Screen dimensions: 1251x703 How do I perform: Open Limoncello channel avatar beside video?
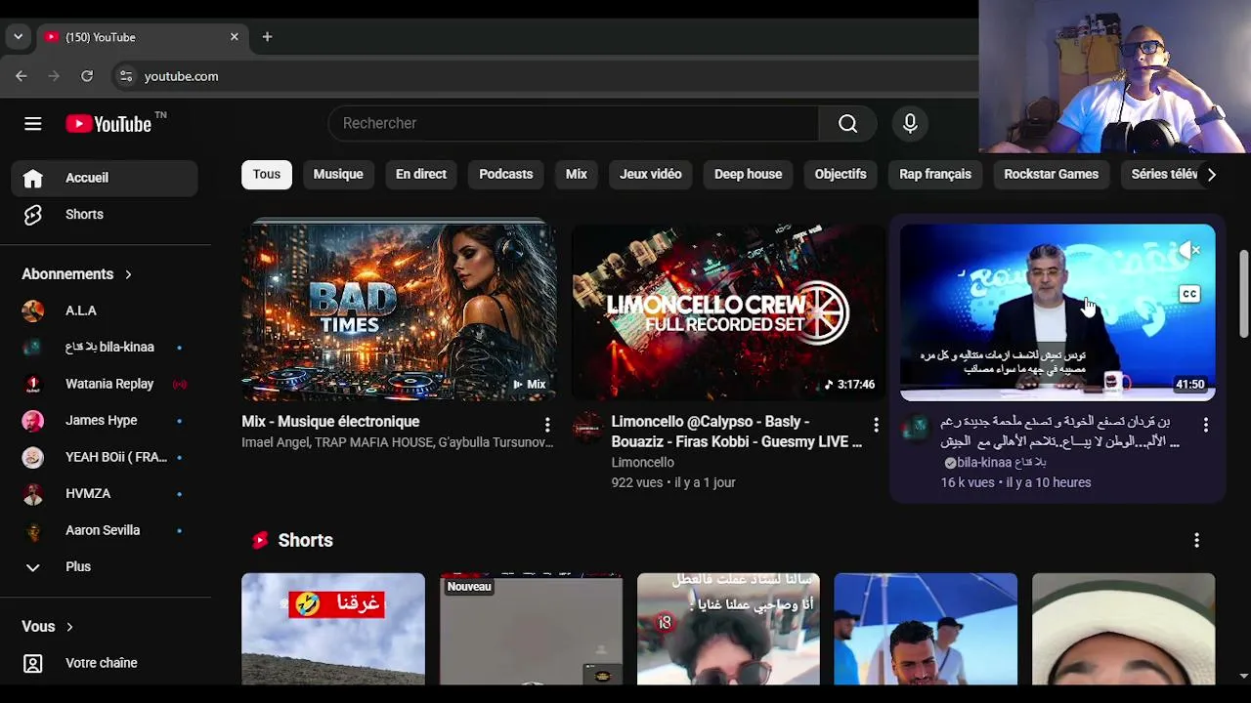587,428
